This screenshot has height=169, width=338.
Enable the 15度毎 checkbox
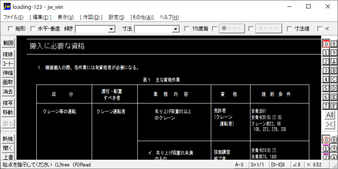[x=187, y=29]
